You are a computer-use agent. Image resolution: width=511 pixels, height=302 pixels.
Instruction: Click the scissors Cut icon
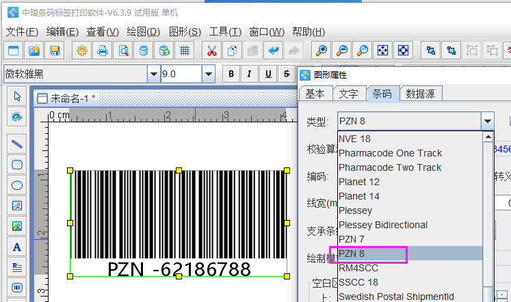click(x=211, y=50)
